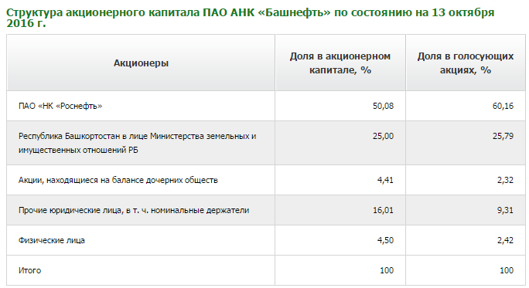529x288 pixels.
Task: Select the Акционеры column header
Action: click(x=141, y=63)
